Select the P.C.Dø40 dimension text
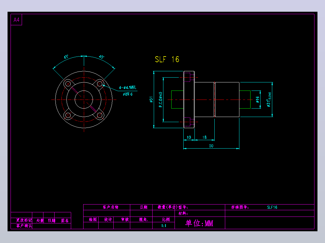Viewport: 325px width, 243px height. pos(160,100)
